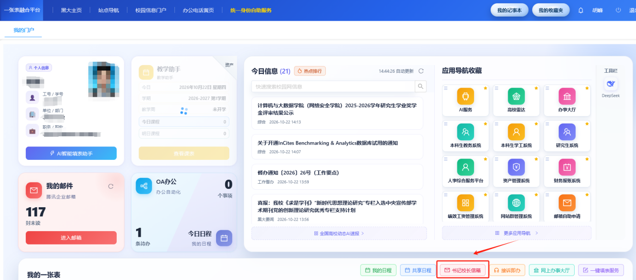Click the 今日日程 calendar icon

[224, 238]
